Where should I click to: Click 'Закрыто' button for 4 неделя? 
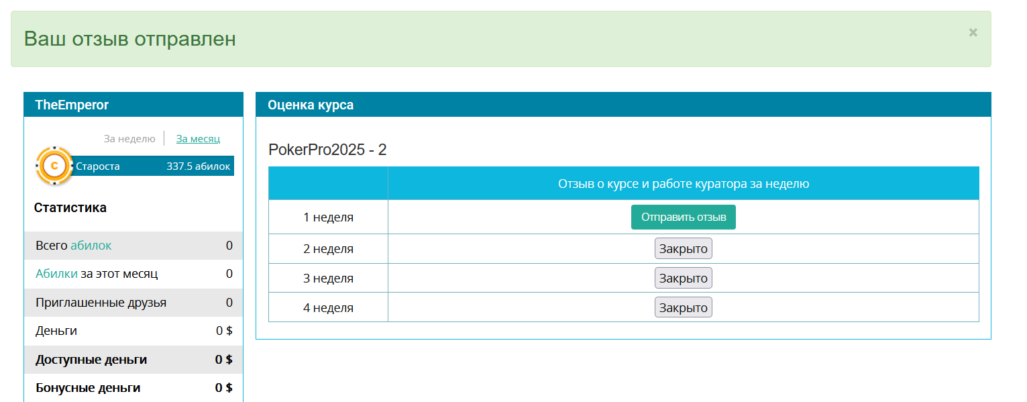click(x=684, y=307)
